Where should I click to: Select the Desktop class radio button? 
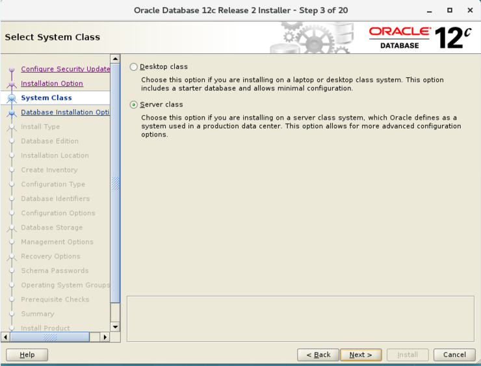133,67
